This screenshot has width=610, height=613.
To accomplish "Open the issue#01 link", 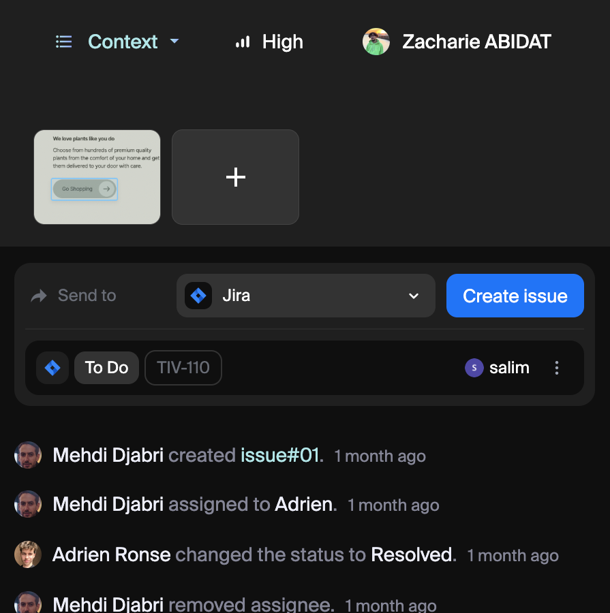I will coord(279,455).
